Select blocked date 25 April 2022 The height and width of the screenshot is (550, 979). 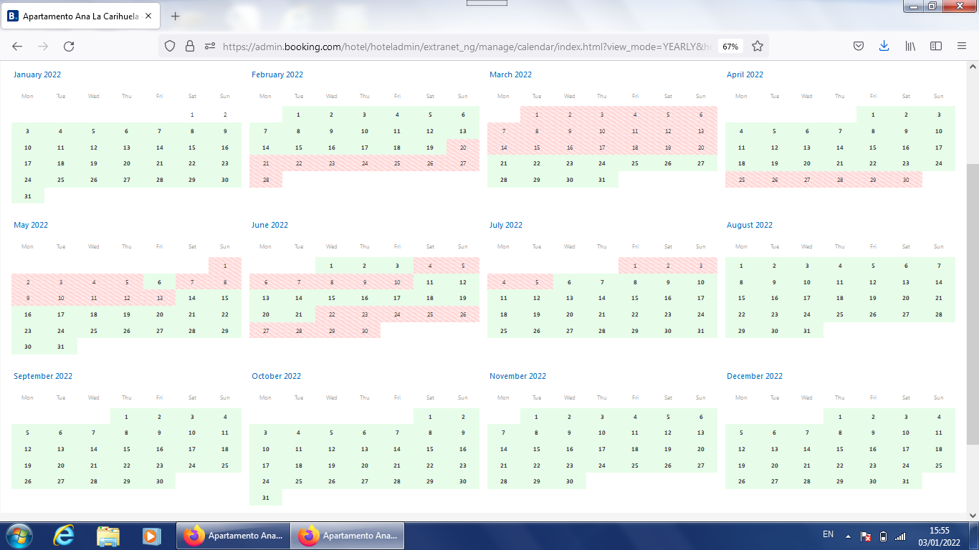click(x=741, y=180)
